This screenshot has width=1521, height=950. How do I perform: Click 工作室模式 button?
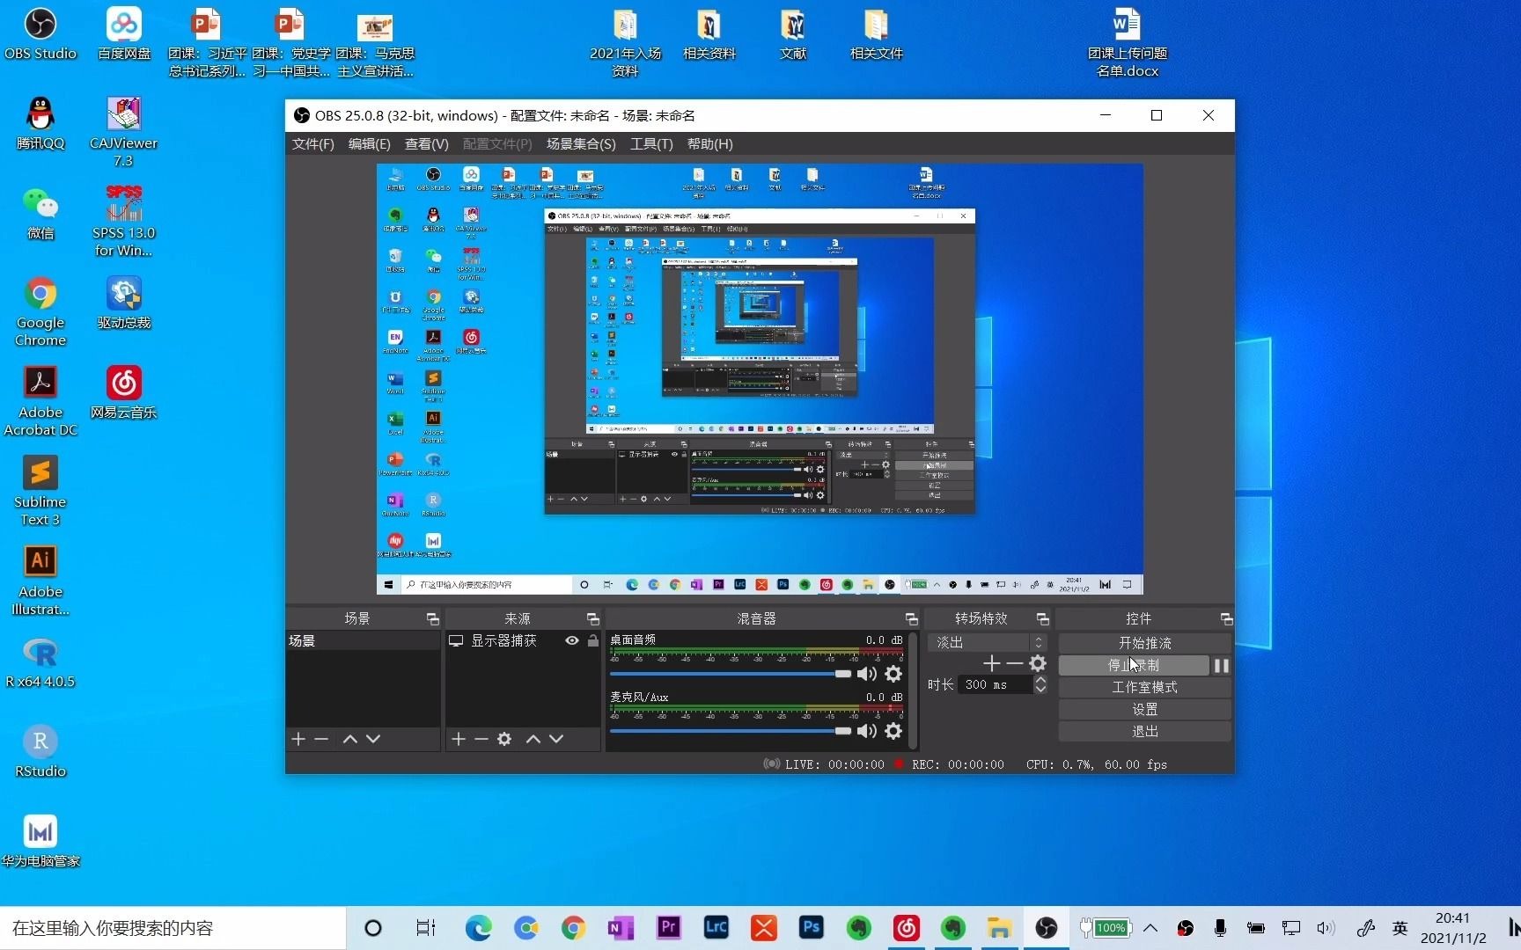click(1144, 687)
